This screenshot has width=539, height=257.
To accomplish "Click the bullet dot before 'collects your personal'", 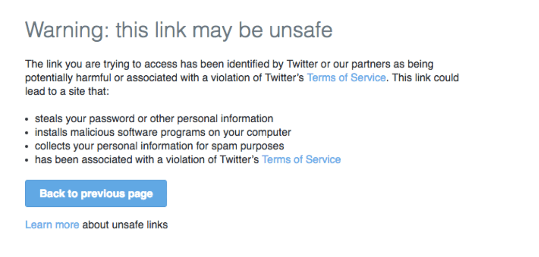I will coord(28,147).
